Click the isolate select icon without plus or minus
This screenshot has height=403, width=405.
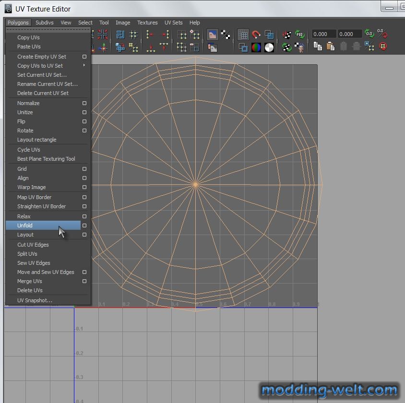181,35
